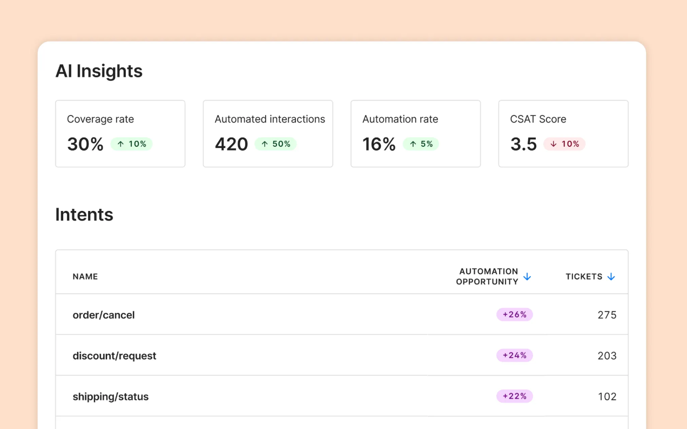687x429 pixels.
Task: Open the order/cancel intent row
Action: pos(342,315)
